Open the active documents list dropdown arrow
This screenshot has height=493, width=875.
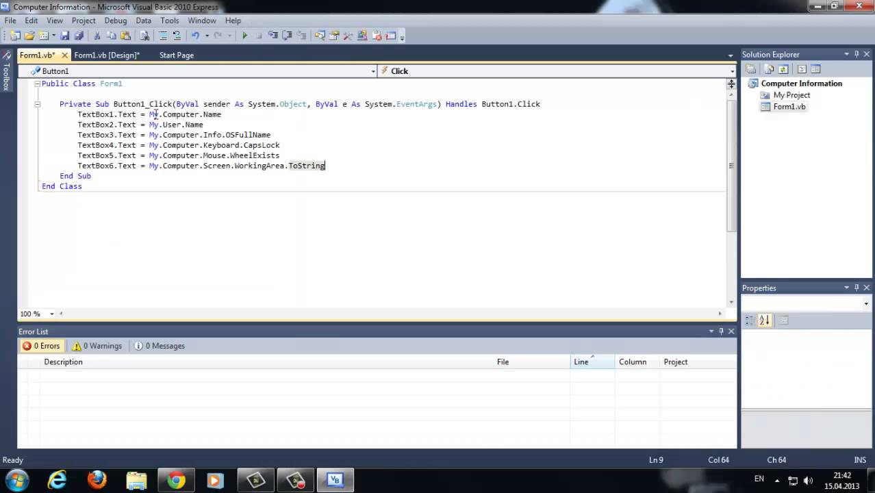[731, 55]
